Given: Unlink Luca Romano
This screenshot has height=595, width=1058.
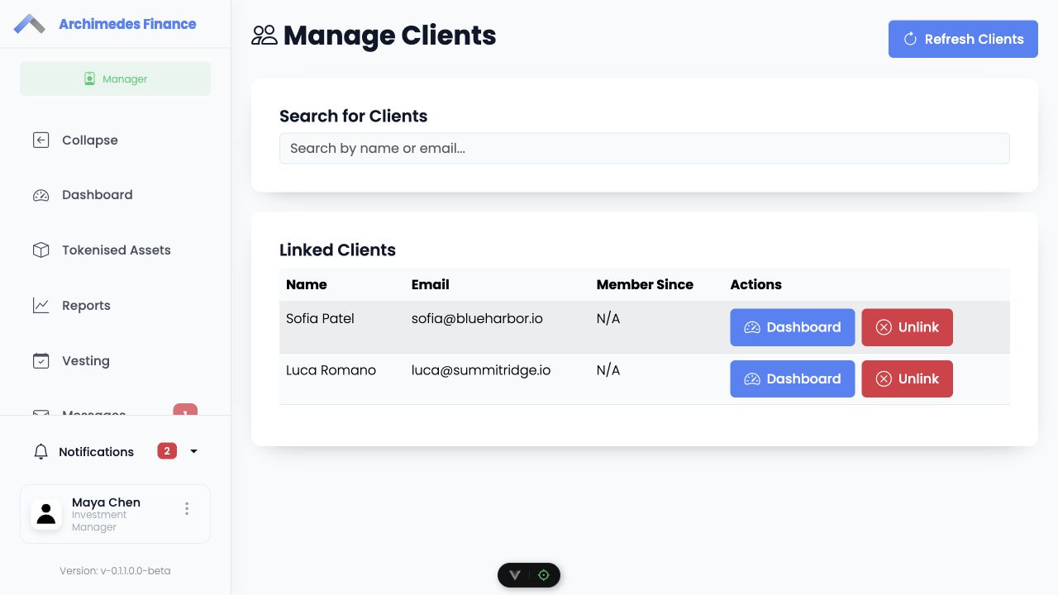Looking at the screenshot, I should tap(908, 378).
